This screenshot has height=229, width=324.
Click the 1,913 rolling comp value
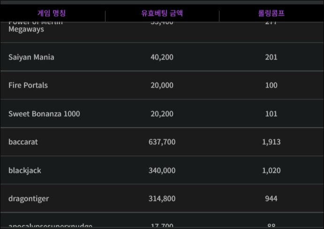click(x=271, y=142)
